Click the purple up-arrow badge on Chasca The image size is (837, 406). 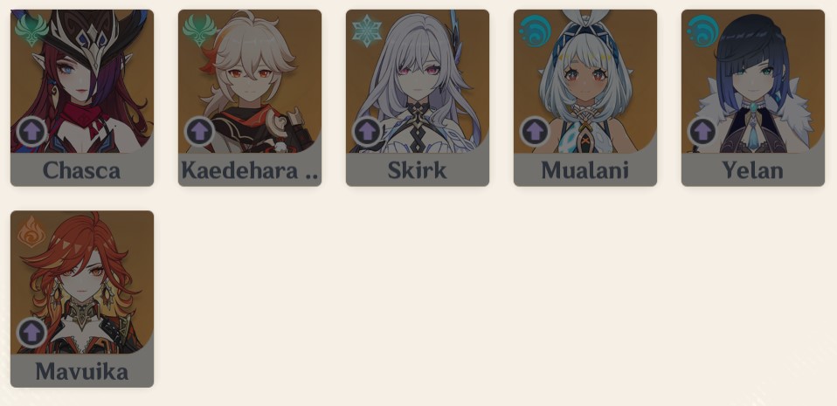click(31, 131)
